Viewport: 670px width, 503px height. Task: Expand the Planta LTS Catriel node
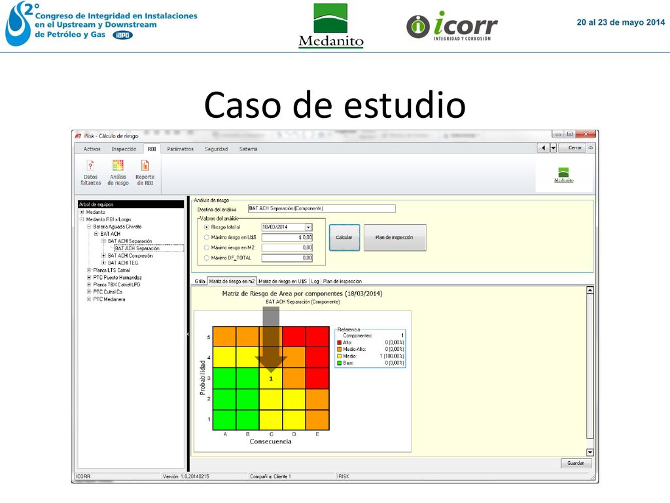click(89, 270)
